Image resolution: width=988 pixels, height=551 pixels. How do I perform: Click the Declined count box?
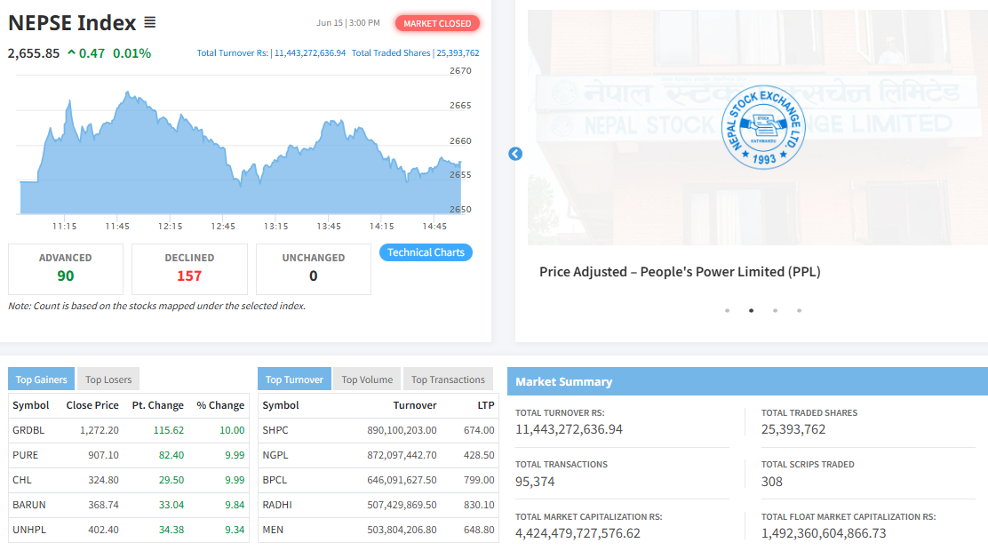[189, 268]
